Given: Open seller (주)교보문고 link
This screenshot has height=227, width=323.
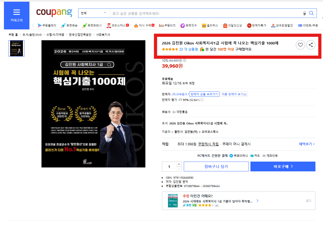Looking at the screenshot, I should coord(179,94).
